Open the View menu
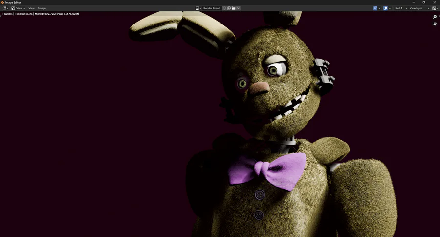 point(31,8)
